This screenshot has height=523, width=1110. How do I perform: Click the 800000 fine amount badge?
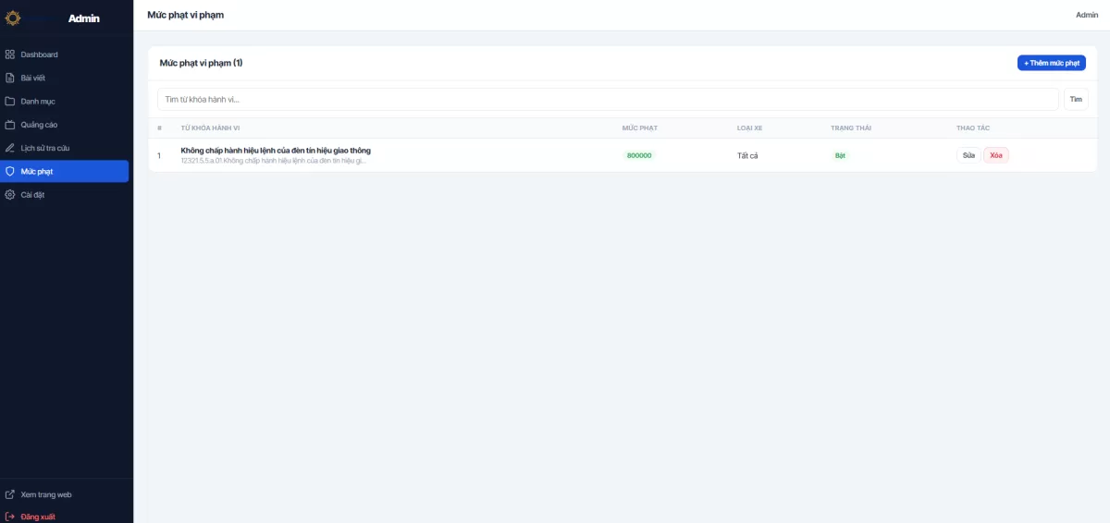639,155
